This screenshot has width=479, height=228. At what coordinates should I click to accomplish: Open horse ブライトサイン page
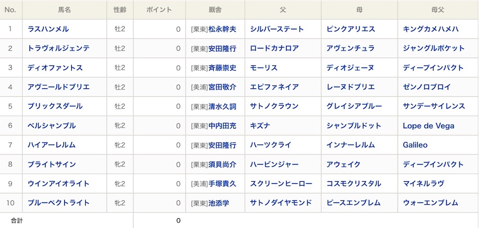point(51,164)
